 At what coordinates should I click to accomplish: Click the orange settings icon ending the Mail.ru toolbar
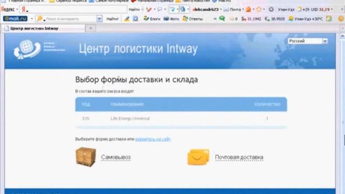click(341, 19)
